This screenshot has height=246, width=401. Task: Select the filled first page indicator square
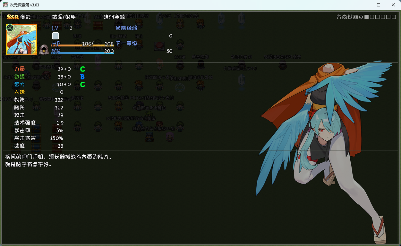367,17
